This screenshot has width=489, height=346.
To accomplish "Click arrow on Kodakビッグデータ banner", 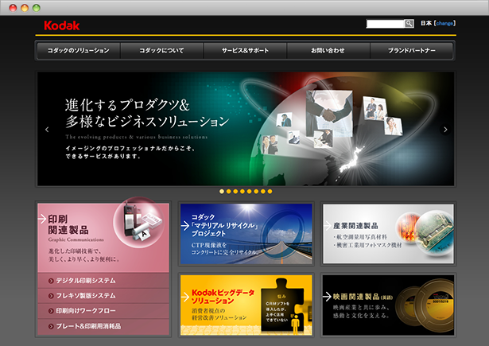I will (x=185, y=297).
